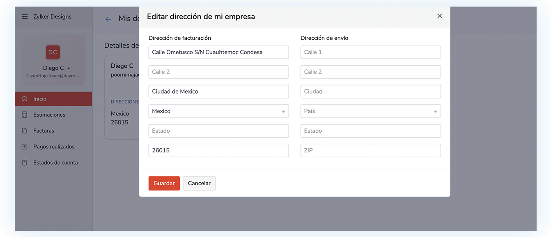
Task: Click the back arrow beside Mis detalles
Action: pos(108,19)
